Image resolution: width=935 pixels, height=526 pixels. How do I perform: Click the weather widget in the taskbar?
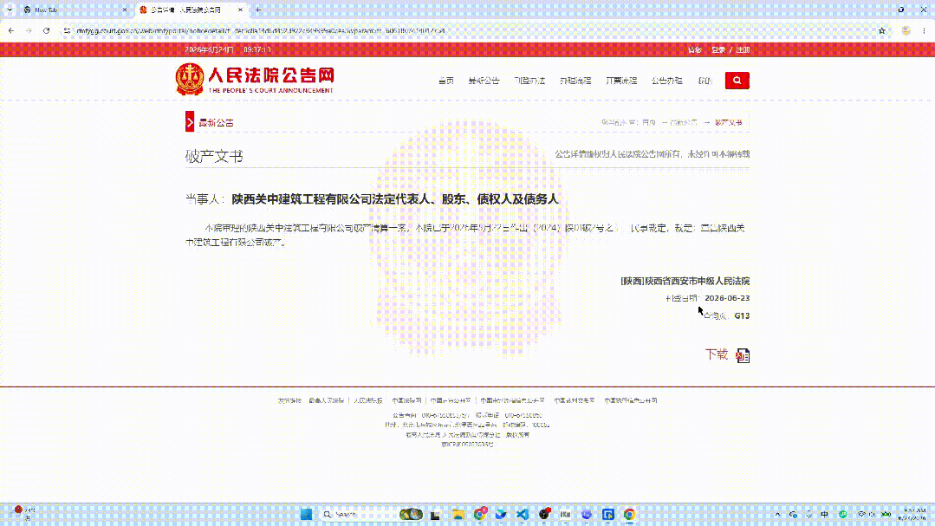24,514
